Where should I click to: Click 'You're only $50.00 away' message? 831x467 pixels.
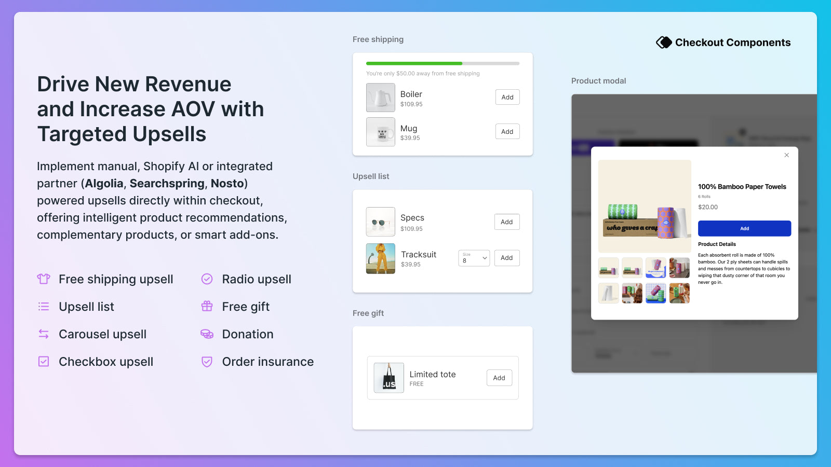423,74
